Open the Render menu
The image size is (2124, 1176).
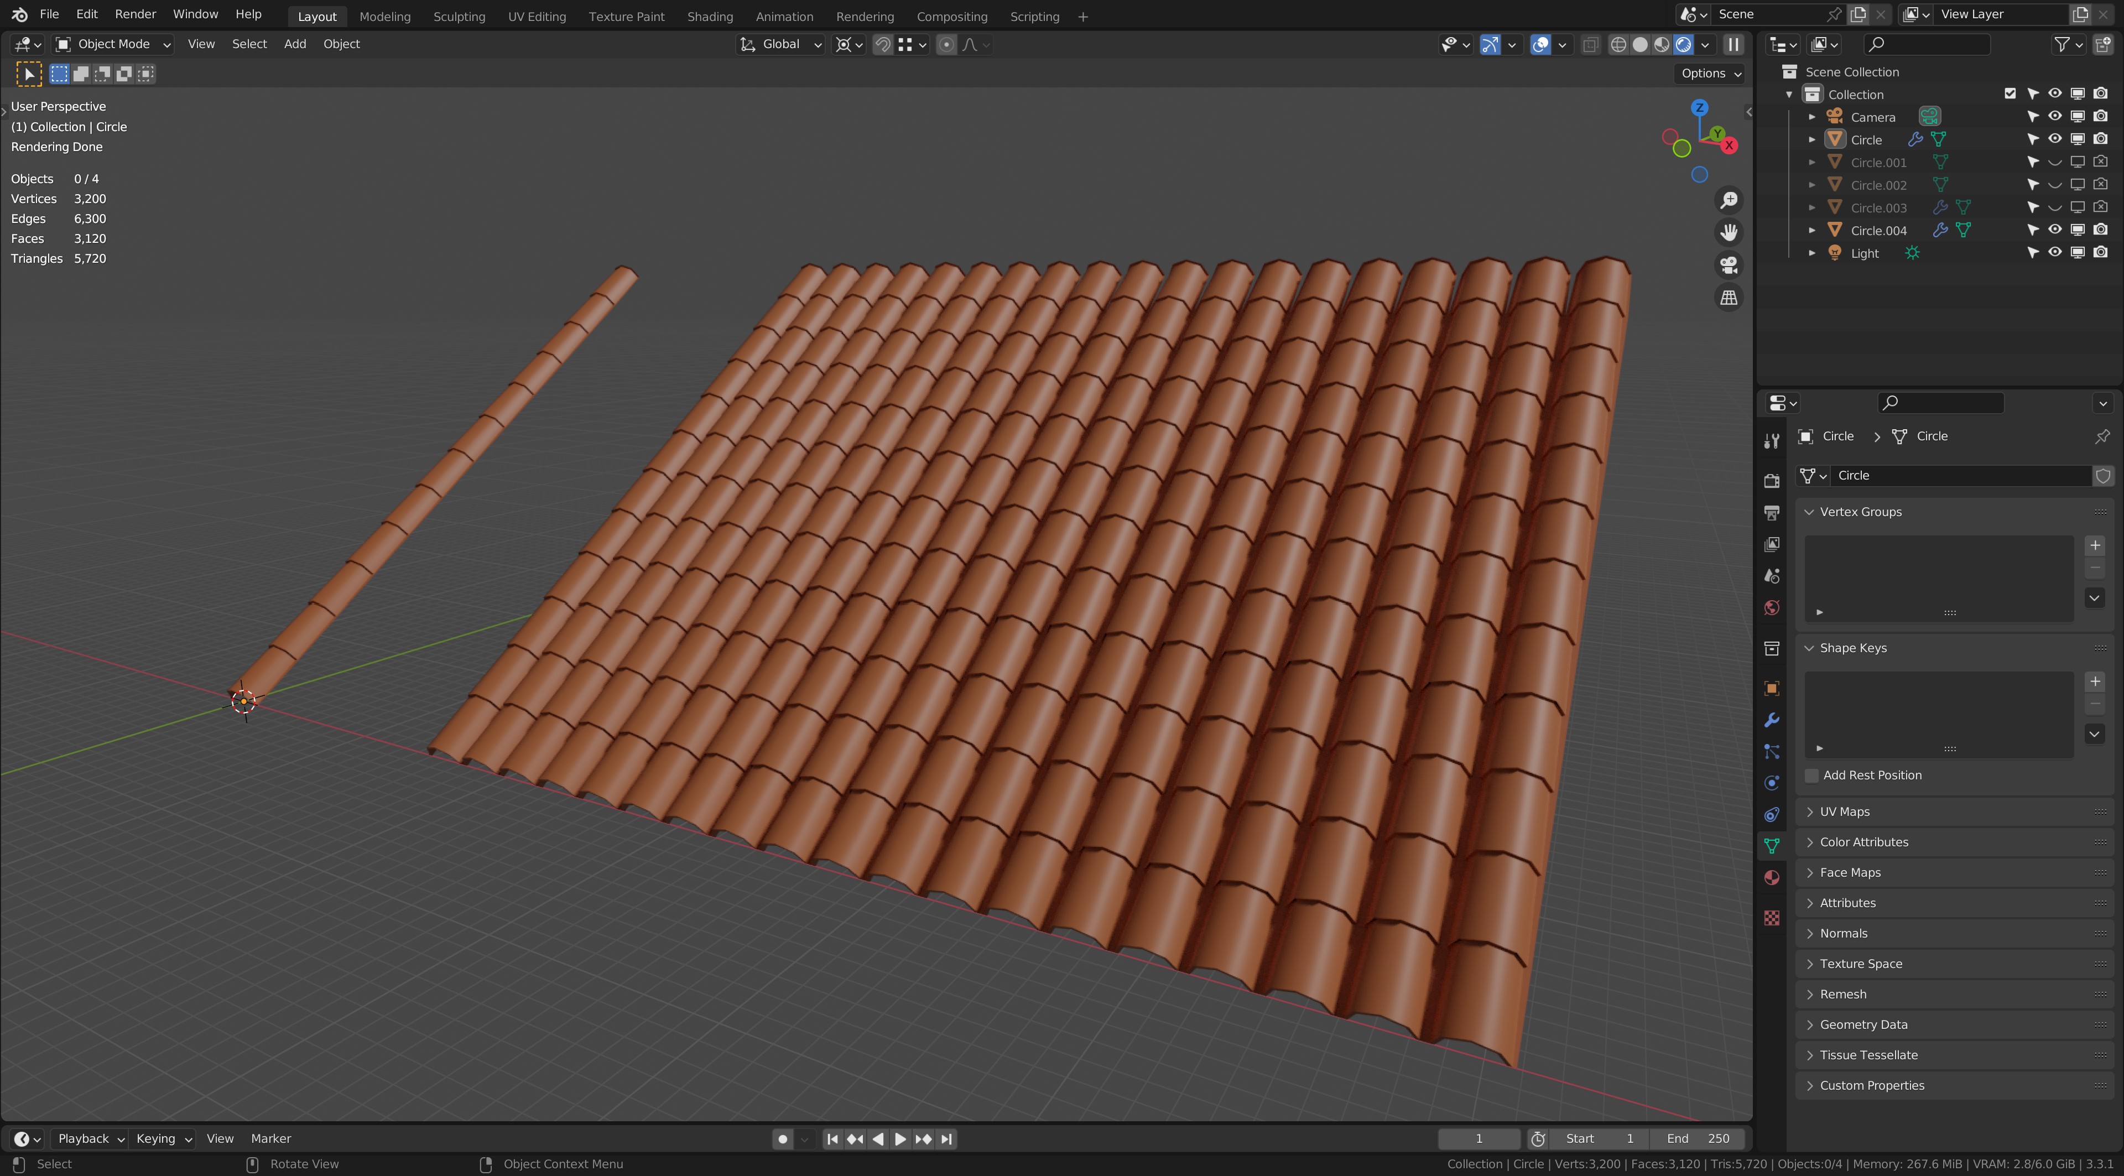(x=135, y=14)
